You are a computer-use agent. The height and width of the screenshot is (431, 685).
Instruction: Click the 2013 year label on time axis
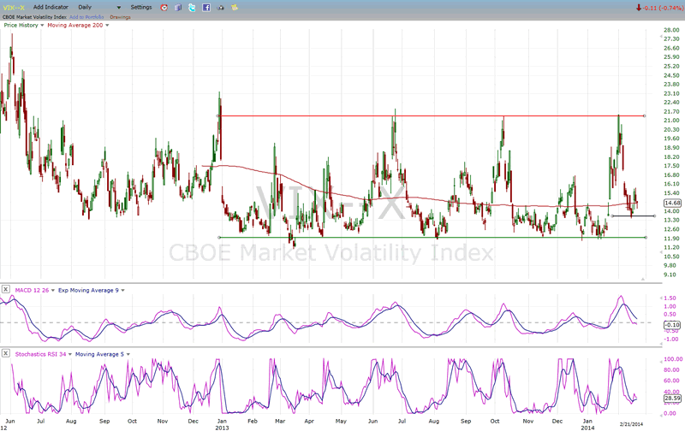[x=222, y=428]
